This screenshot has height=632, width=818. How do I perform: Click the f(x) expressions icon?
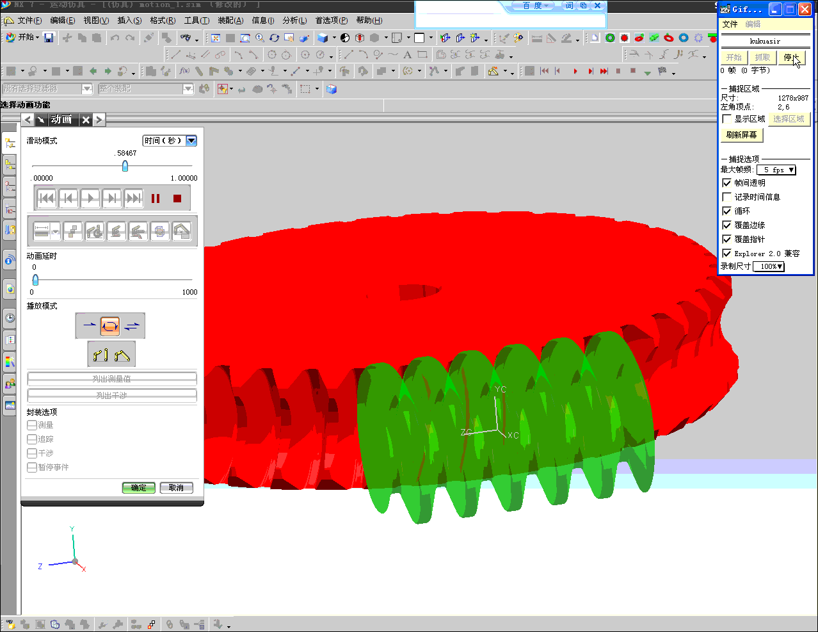[184, 71]
